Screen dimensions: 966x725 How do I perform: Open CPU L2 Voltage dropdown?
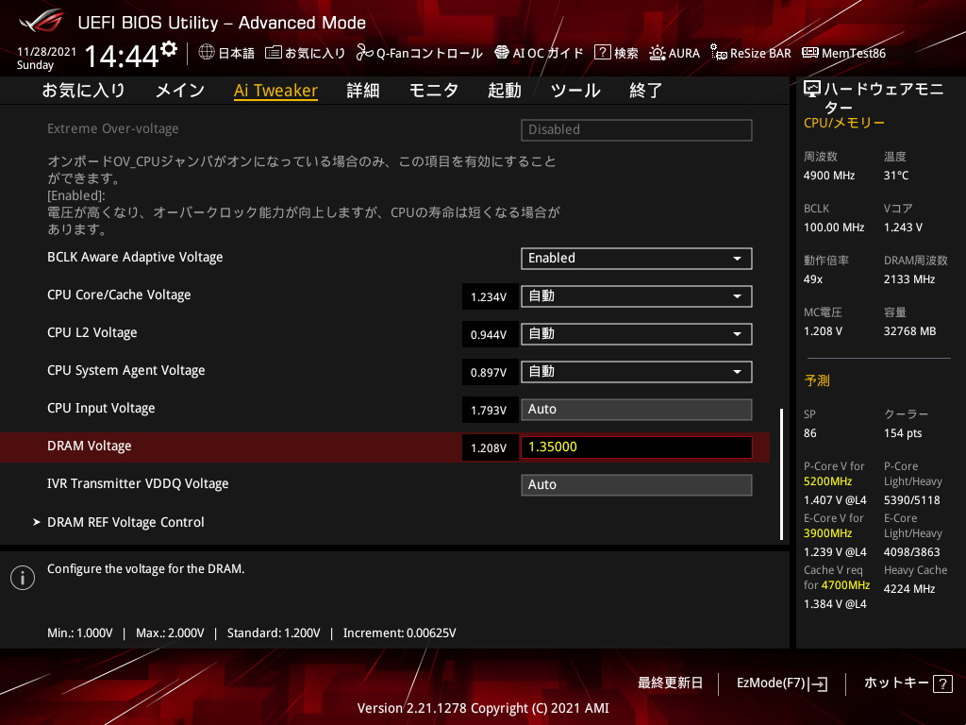[637, 334]
